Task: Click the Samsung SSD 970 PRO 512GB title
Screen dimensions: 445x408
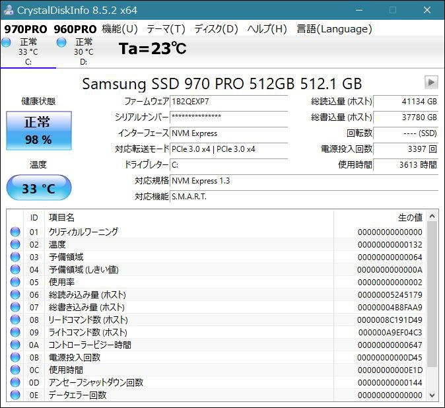Action: [222, 84]
